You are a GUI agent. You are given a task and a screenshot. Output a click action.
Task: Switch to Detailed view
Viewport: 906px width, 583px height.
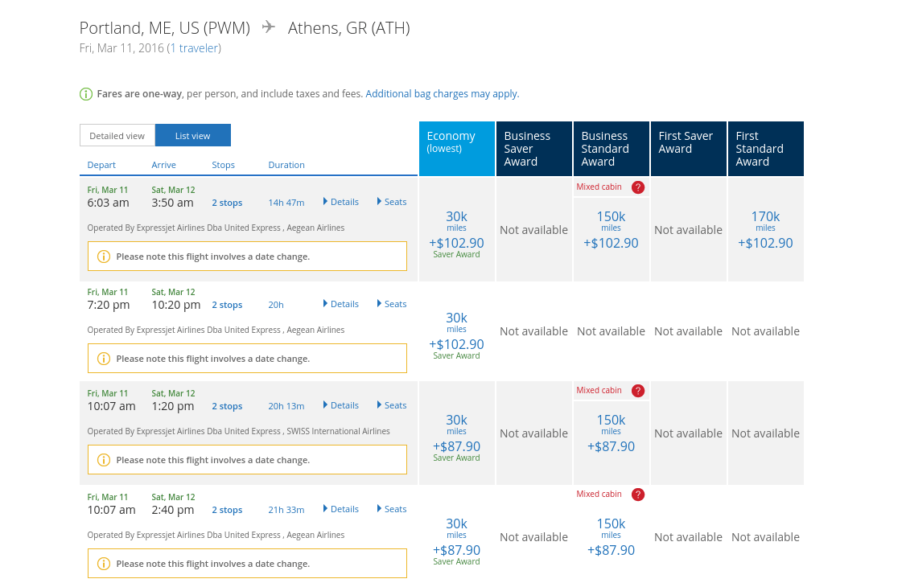click(117, 136)
